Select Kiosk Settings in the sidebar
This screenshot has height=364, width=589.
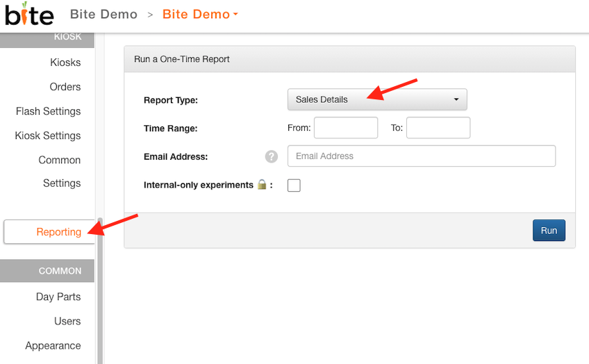pos(48,135)
